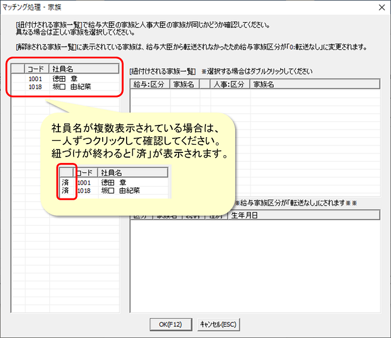Click 社員名 column header in top-left list

tap(63, 69)
